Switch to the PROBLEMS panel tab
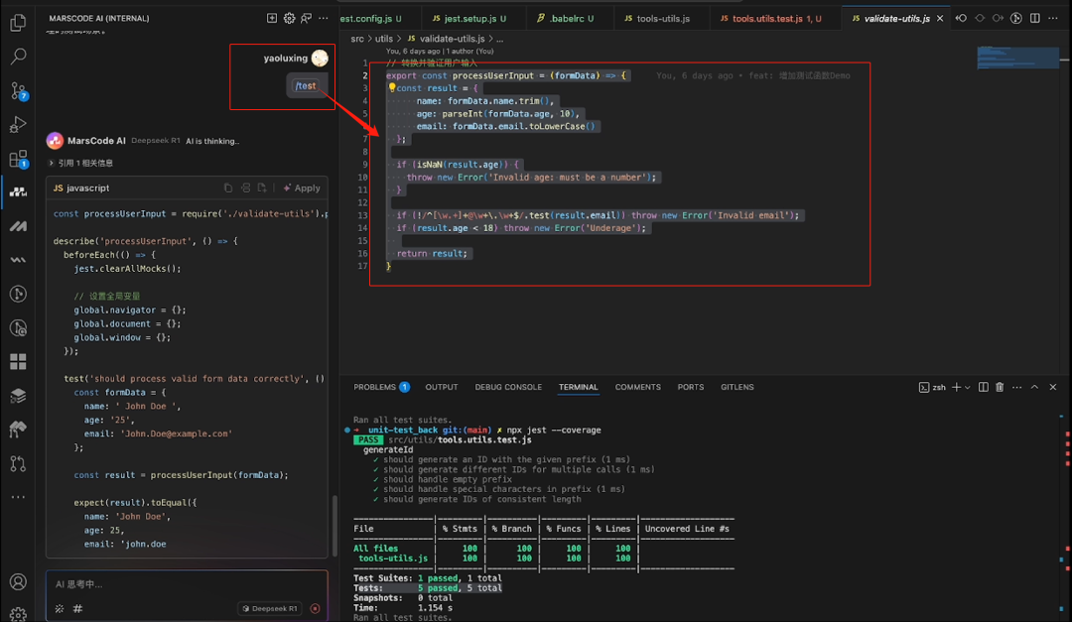 point(375,387)
